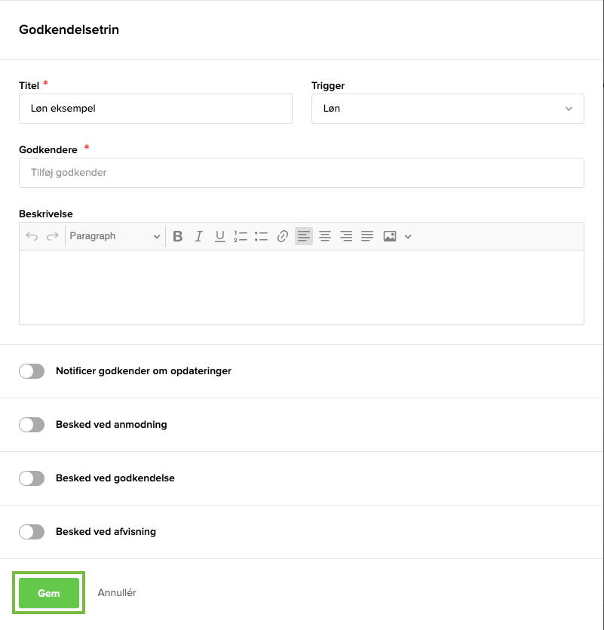Switch on Besked ved godkendelse
This screenshot has width=604, height=630.
(x=32, y=478)
